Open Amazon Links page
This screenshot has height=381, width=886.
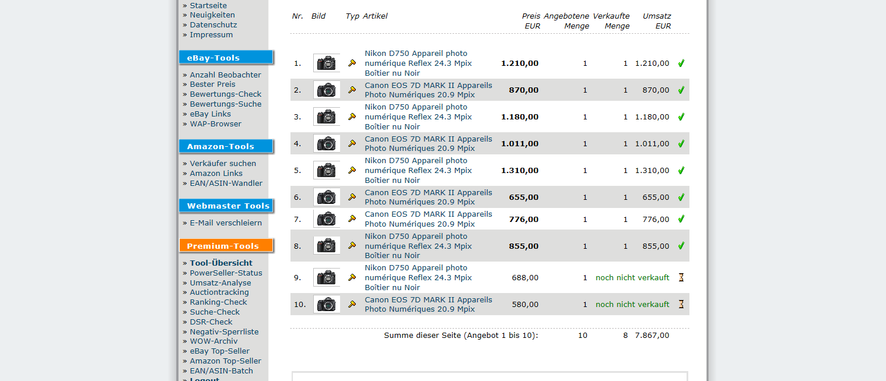coord(216,173)
